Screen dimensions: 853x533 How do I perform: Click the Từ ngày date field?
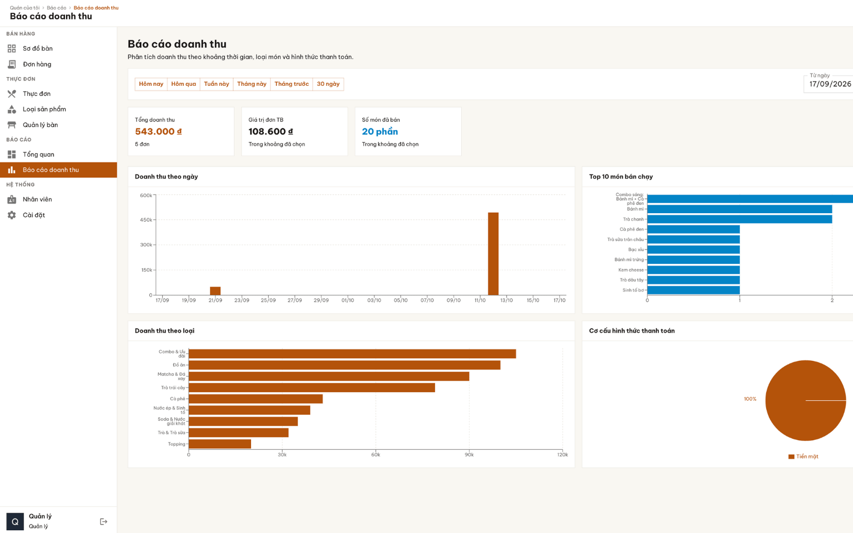828,84
